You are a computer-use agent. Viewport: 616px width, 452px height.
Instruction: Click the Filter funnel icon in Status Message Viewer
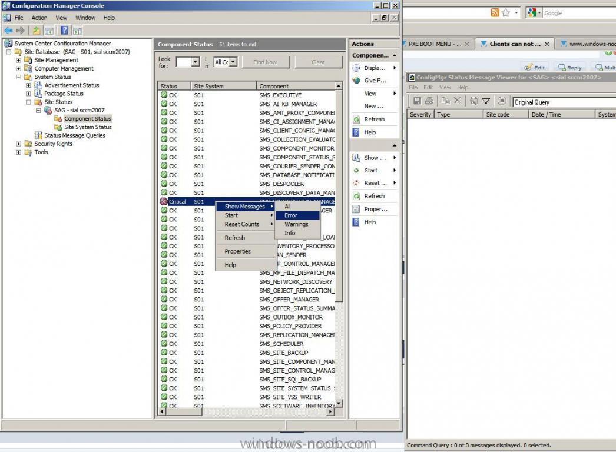[x=486, y=101]
